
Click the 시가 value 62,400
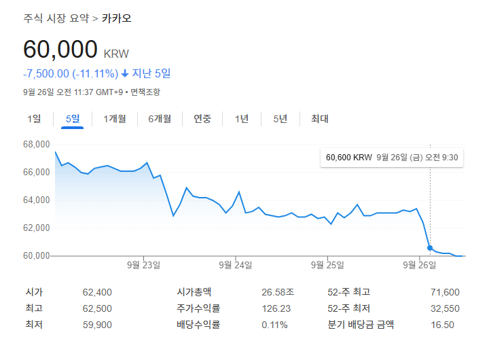point(97,292)
